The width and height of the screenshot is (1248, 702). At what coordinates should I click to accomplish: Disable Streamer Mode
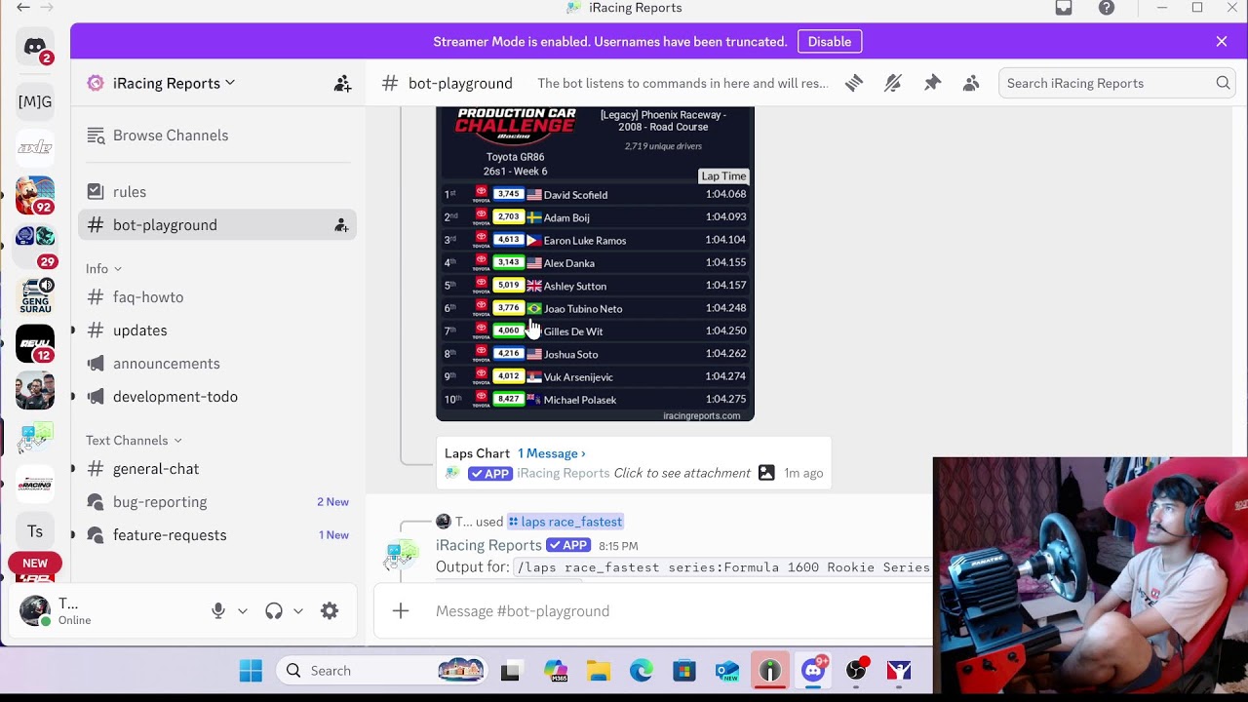830,42
